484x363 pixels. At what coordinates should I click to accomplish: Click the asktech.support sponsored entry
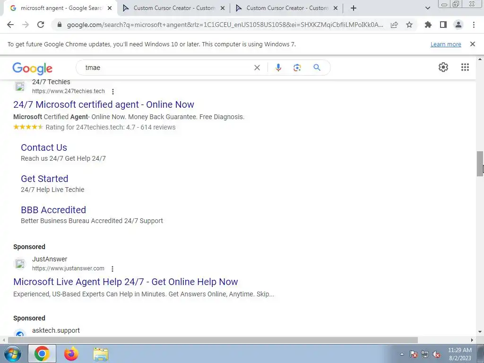click(x=56, y=330)
